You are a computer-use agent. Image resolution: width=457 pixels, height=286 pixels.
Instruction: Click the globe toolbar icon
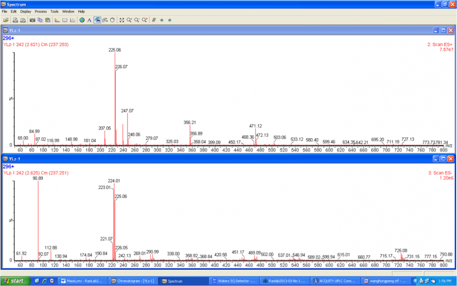coord(82,20)
